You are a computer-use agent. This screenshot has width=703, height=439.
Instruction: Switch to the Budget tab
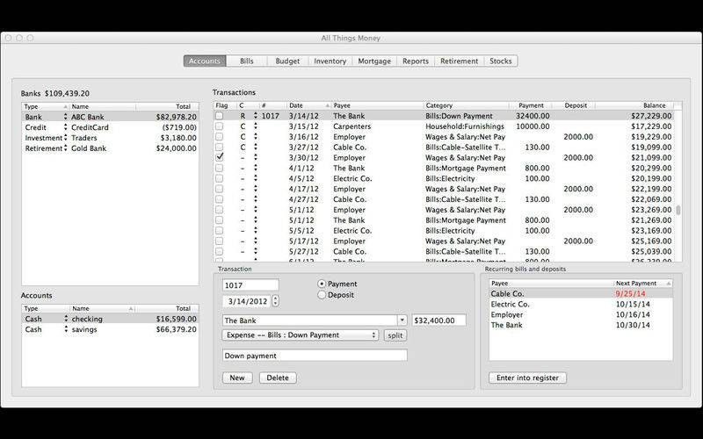click(286, 61)
